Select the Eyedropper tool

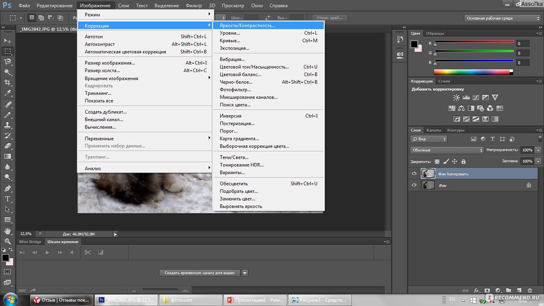8,93
